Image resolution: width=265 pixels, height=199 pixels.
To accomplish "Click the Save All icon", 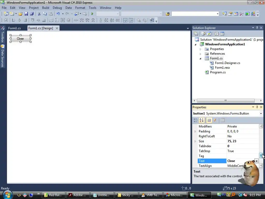I will (x=32, y=14).
